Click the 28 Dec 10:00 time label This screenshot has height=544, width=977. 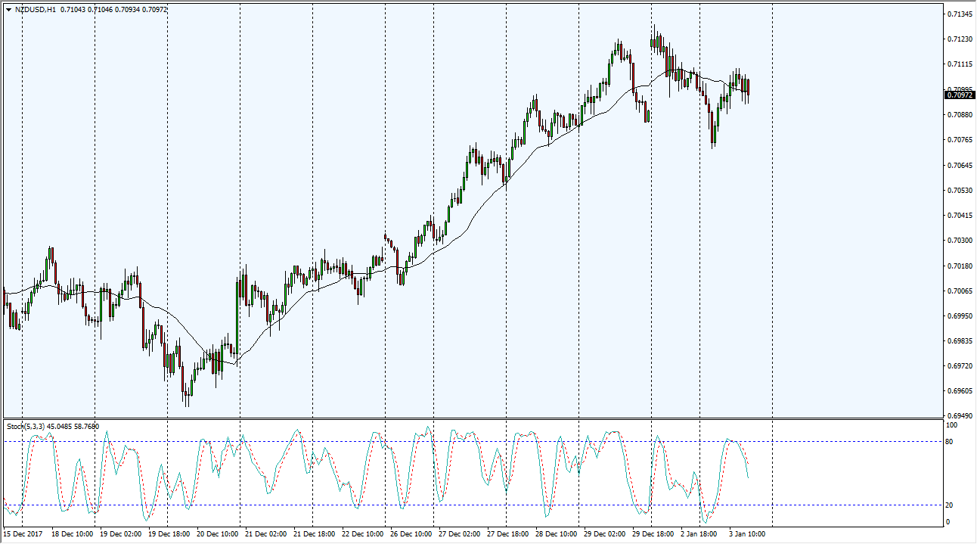coord(556,534)
